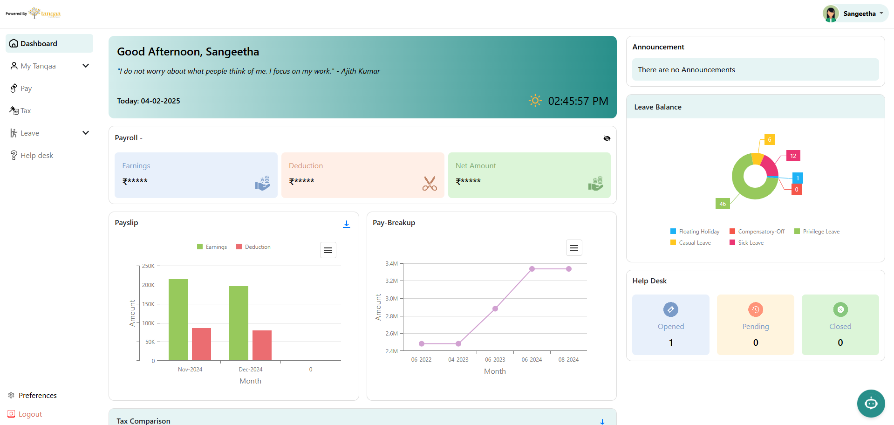Click the Tax Comparison download arrow
Viewport: 894px width, 425px height.
[x=602, y=421]
